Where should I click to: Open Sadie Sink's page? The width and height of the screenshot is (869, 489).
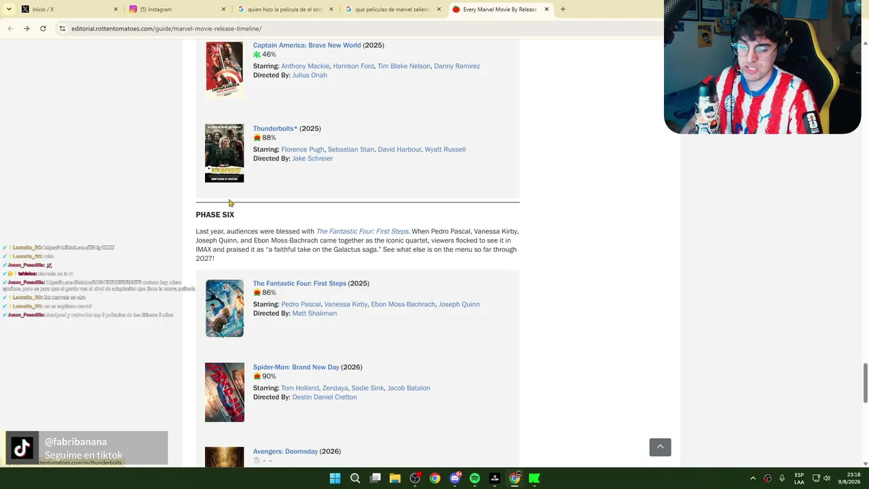point(367,388)
